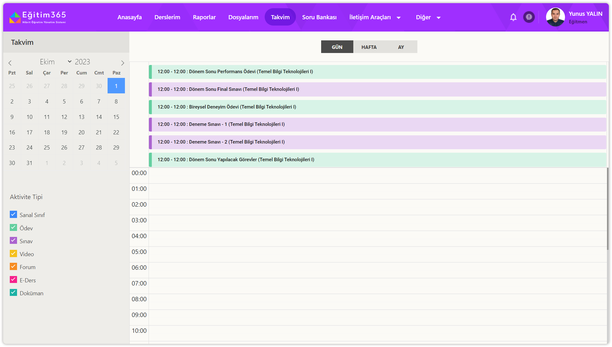The width and height of the screenshot is (612, 347).
Task: Select day 31 in mini calendar
Action: pyautogui.click(x=29, y=163)
